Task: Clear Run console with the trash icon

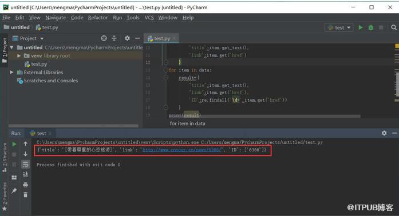Action: pos(25,195)
